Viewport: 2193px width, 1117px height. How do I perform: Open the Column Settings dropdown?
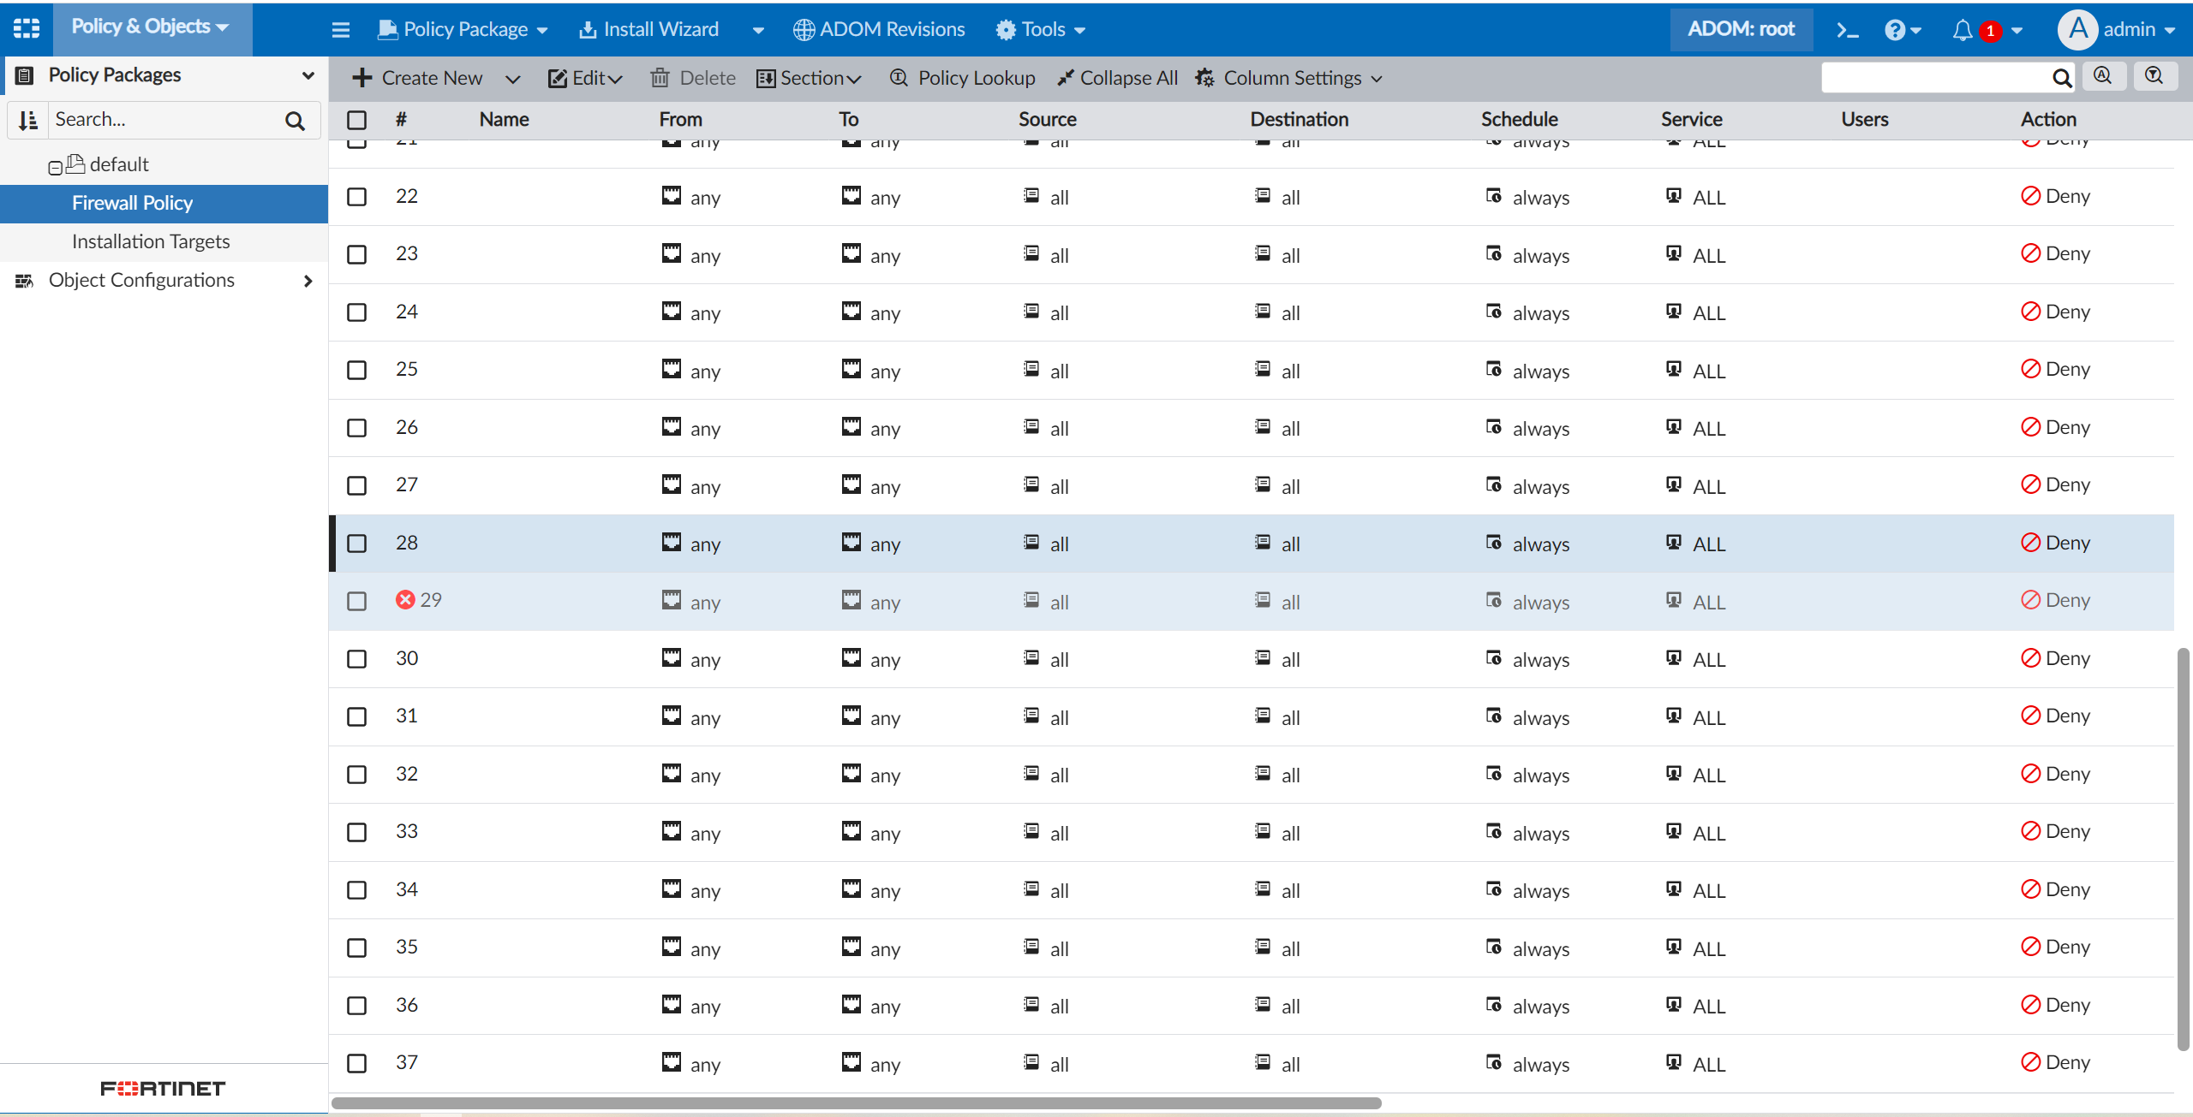tap(1290, 78)
